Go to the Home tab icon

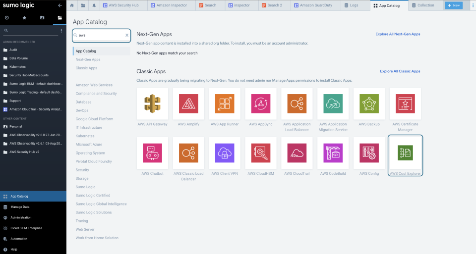tap(72, 5)
